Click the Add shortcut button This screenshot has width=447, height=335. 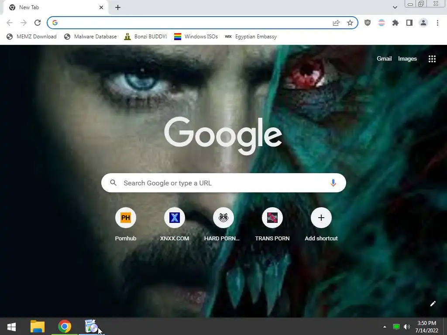point(321,224)
